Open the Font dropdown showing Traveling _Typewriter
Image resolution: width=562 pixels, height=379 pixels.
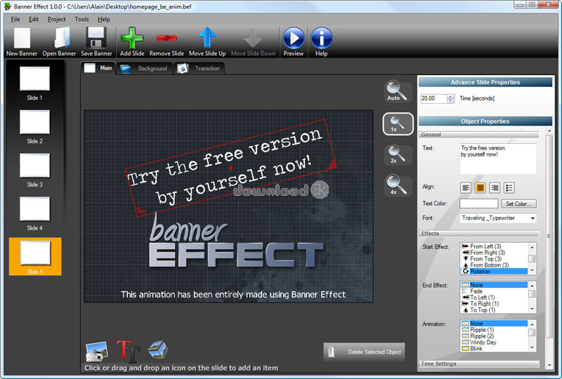498,218
